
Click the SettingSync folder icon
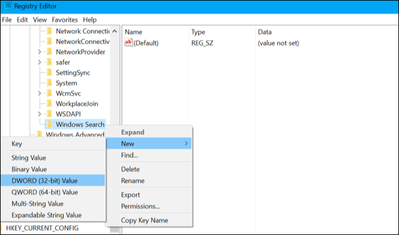49,72
